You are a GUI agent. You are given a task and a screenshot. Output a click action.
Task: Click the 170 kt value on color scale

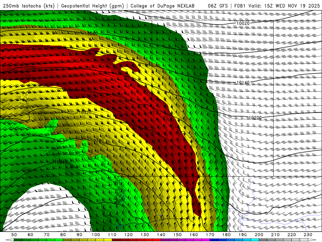click(210, 235)
